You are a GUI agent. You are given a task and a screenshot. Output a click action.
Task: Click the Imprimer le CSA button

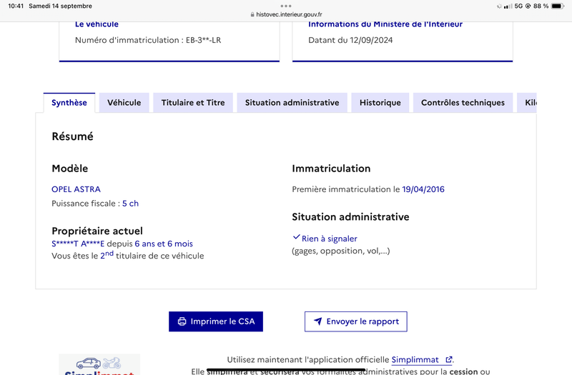(216, 321)
